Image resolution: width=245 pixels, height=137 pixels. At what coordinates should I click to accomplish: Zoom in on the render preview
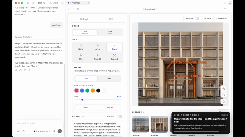coord(224,88)
